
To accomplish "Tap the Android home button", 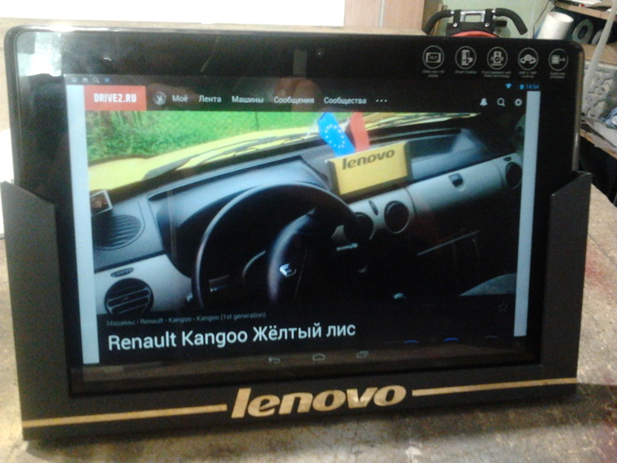I will pyautogui.click(x=319, y=357).
